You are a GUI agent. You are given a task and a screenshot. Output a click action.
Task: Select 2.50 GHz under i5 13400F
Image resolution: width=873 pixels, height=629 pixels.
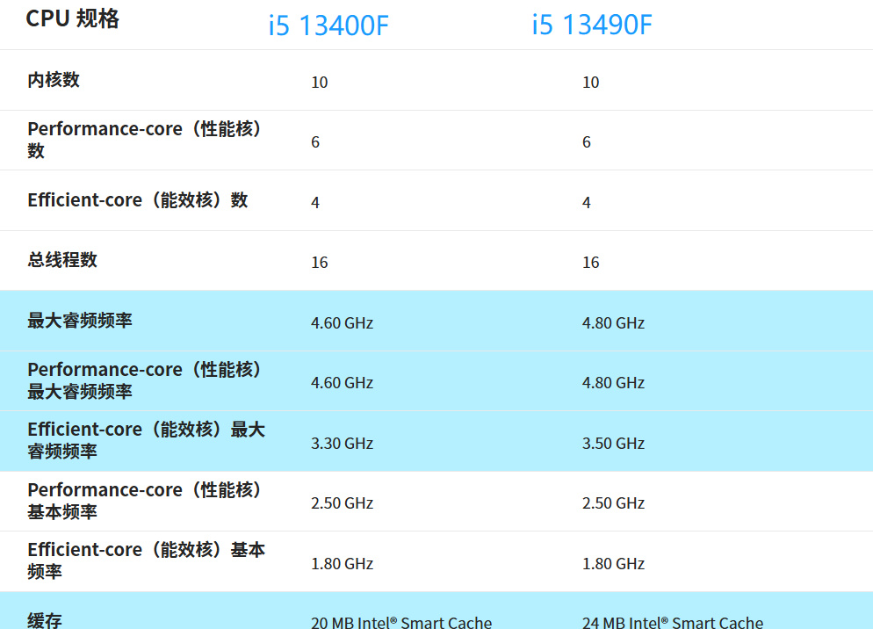tap(342, 503)
